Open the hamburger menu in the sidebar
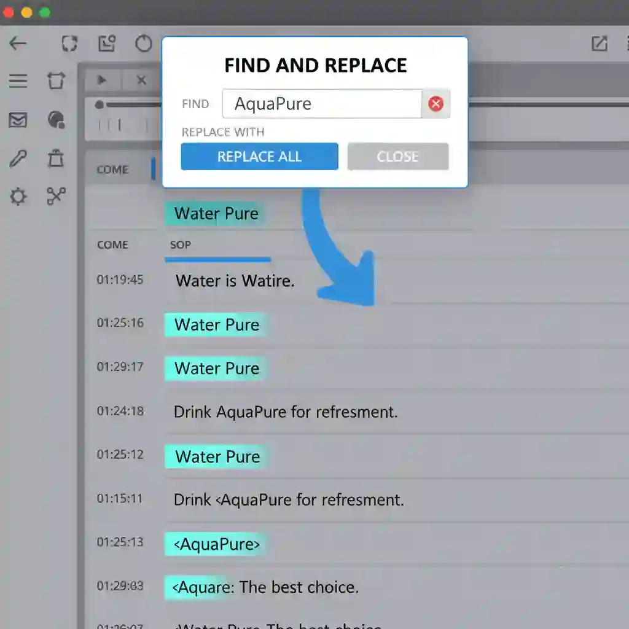Screen dimensions: 629x629 [x=18, y=80]
